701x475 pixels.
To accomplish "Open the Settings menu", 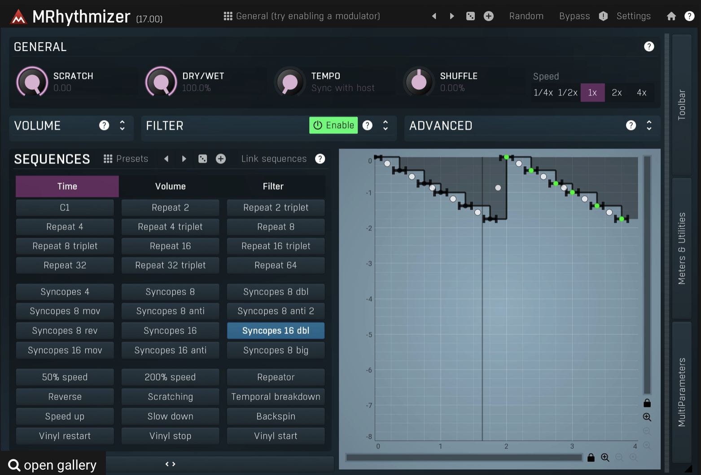I will pyautogui.click(x=634, y=16).
